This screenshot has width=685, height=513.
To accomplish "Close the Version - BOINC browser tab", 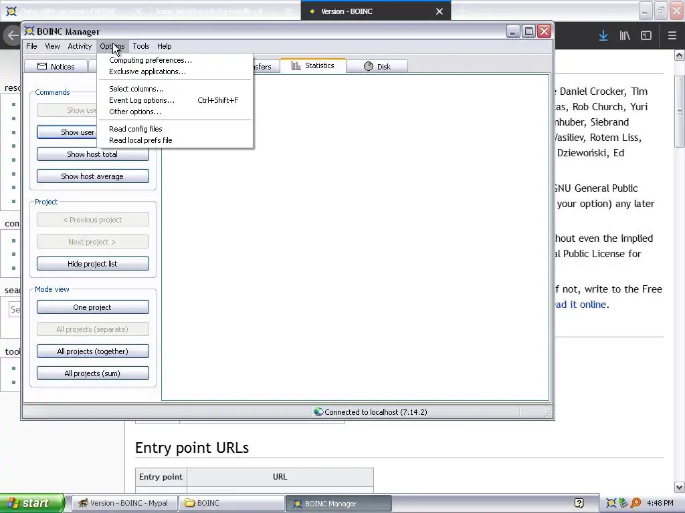I will [439, 11].
